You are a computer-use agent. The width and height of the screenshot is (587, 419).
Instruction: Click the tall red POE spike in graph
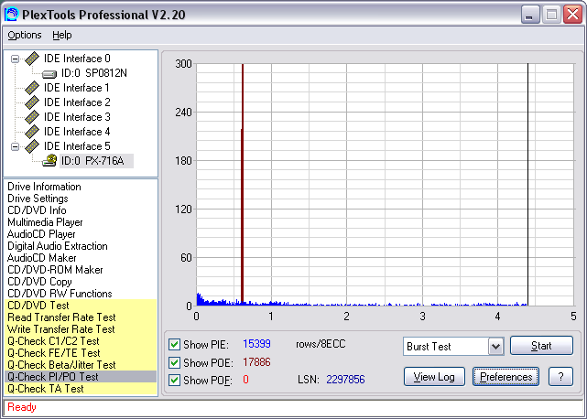tap(243, 183)
